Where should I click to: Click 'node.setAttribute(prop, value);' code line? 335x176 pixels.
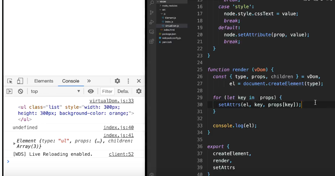coord(266,35)
